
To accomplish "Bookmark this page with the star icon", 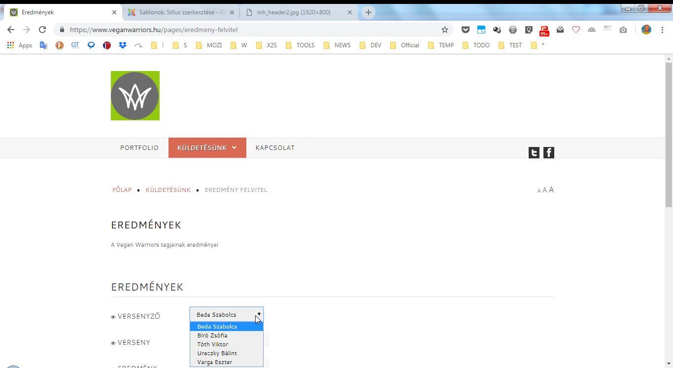I will (x=444, y=30).
